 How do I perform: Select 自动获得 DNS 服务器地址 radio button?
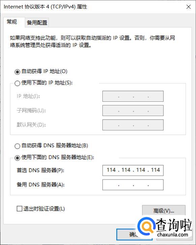[17, 146]
